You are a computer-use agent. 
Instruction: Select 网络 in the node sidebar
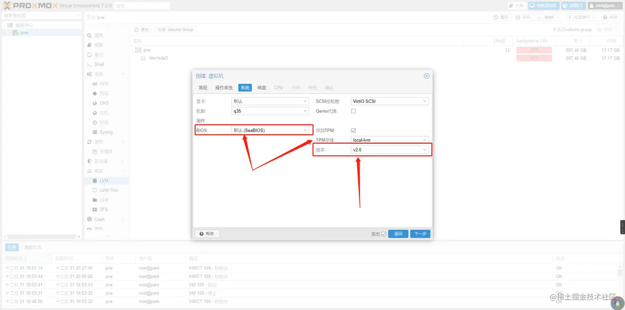[x=104, y=84]
